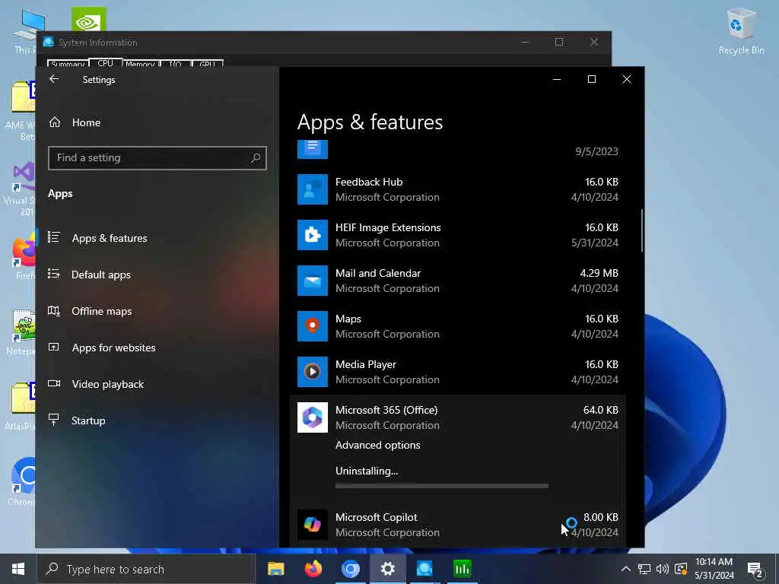Open the notification center icon
Screen dimensions: 779x584
(x=755, y=570)
